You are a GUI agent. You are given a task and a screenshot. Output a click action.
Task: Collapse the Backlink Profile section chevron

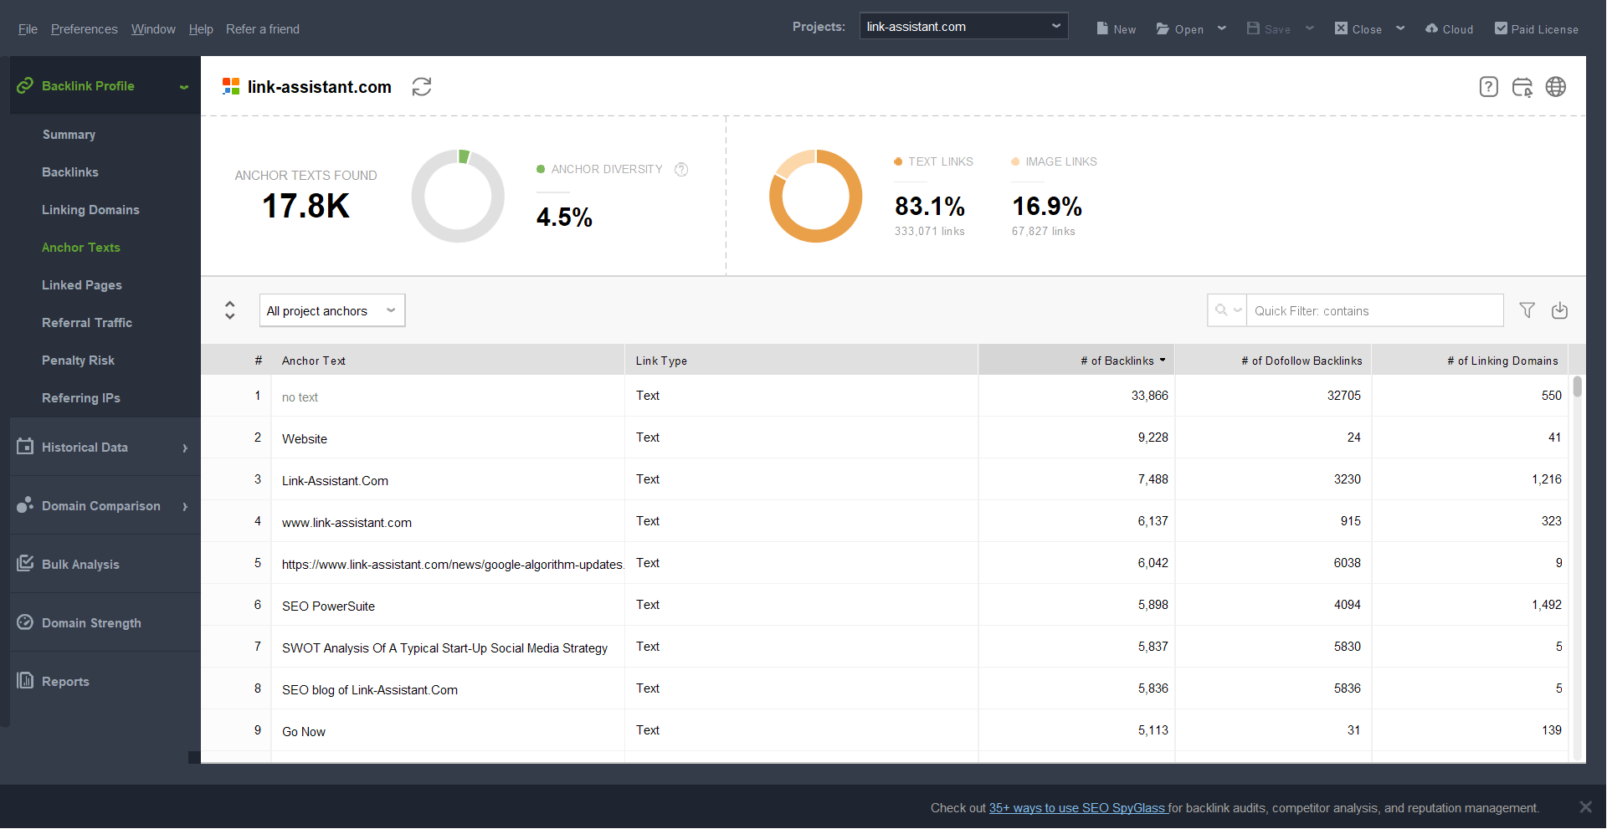point(184,87)
